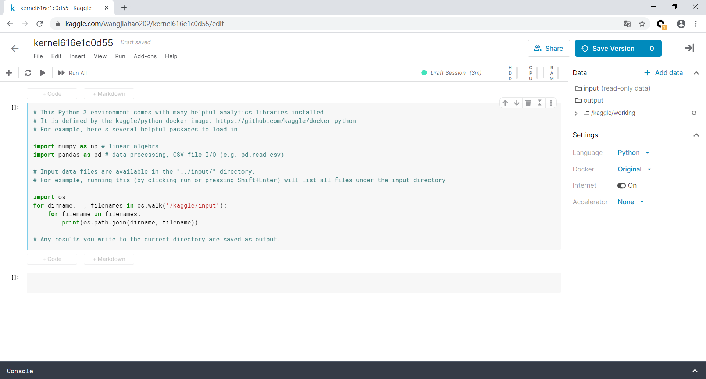Expand the /kaggle/working folder chevron
706x379 pixels.
pyautogui.click(x=576, y=113)
